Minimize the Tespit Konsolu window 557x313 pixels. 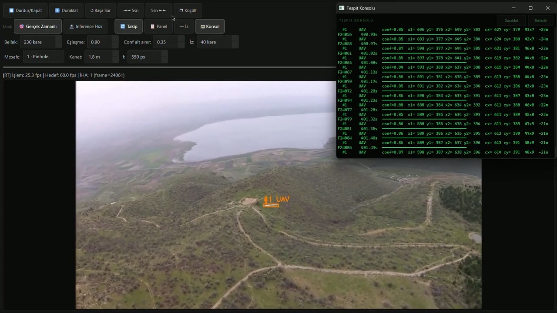513,8
